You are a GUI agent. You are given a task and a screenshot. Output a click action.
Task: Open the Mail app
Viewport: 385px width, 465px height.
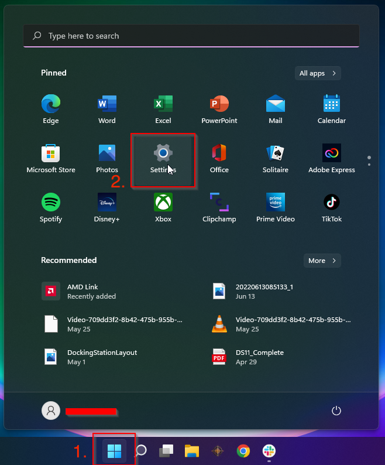(x=276, y=109)
